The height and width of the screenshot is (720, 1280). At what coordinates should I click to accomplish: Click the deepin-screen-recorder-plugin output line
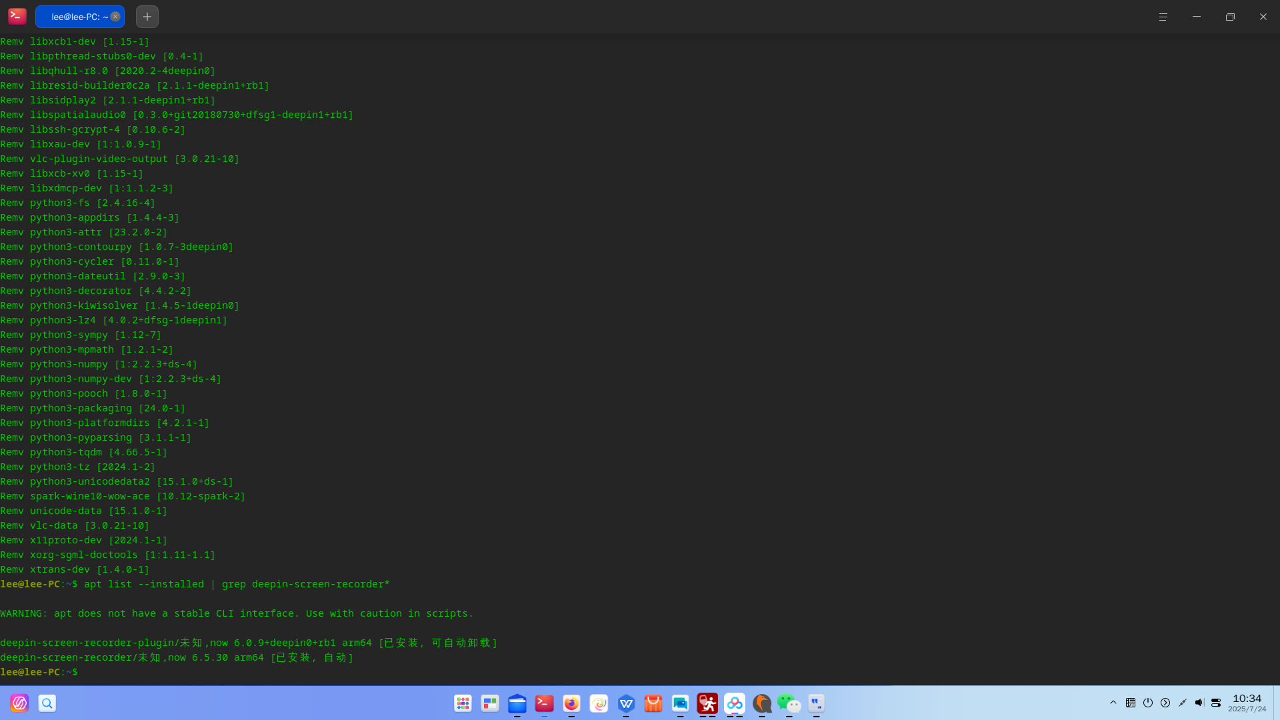pyautogui.click(x=249, y=643)
